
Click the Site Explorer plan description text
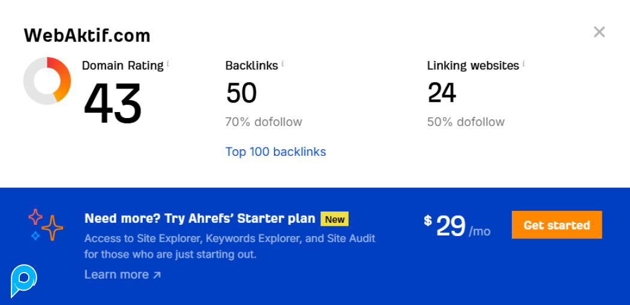click(230, 246)
